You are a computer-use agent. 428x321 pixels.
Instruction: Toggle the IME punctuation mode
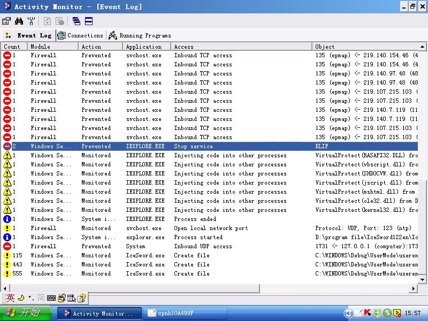point(31,298)
